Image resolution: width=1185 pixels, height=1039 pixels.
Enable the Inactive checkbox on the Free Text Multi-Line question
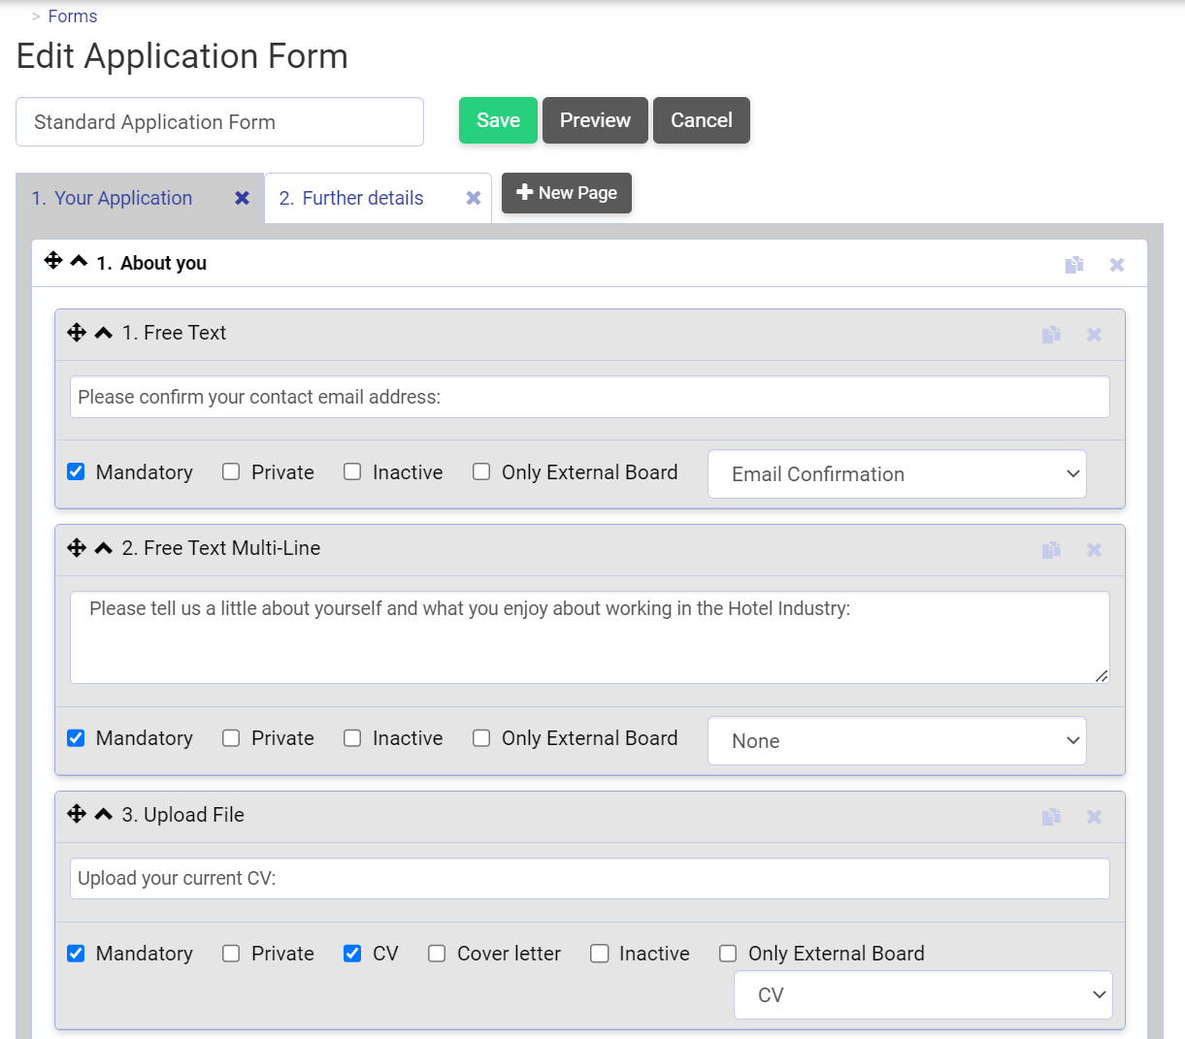(x=351, y=737)
